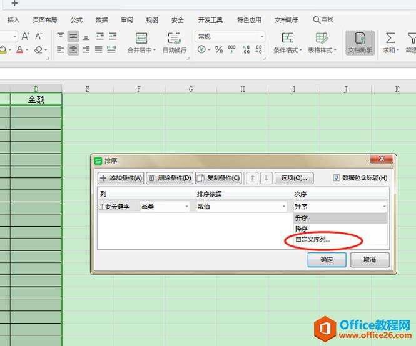Toggle 数据包含标题 checkbox
The image size is (416, 346).
click(x=336, y=178)
